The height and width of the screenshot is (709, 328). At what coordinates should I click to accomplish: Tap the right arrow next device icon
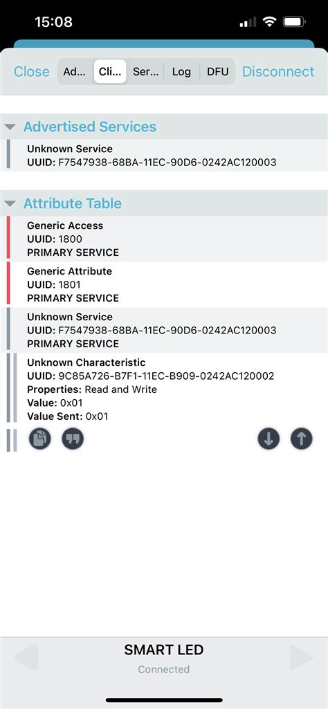coord(301,657)
